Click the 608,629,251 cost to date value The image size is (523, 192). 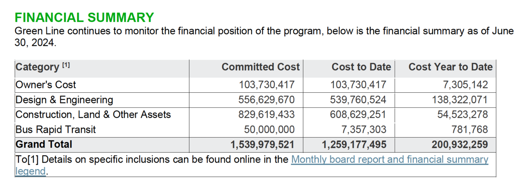point(358,115)
